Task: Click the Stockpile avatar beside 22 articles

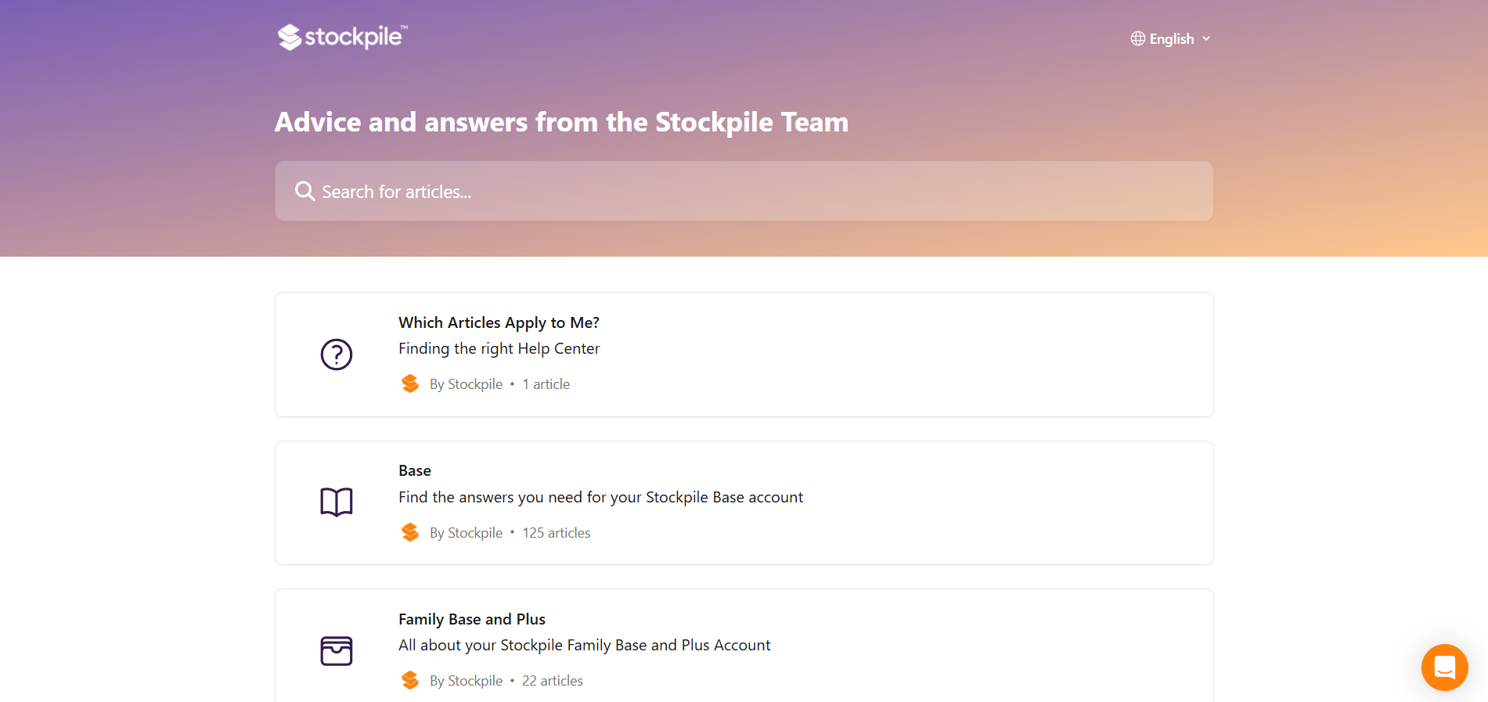Action: point(410,680)
